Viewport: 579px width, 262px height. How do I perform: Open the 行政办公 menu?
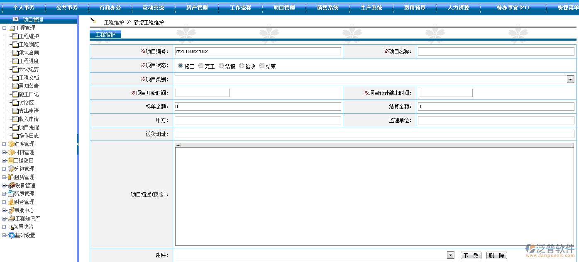(110, 7)
